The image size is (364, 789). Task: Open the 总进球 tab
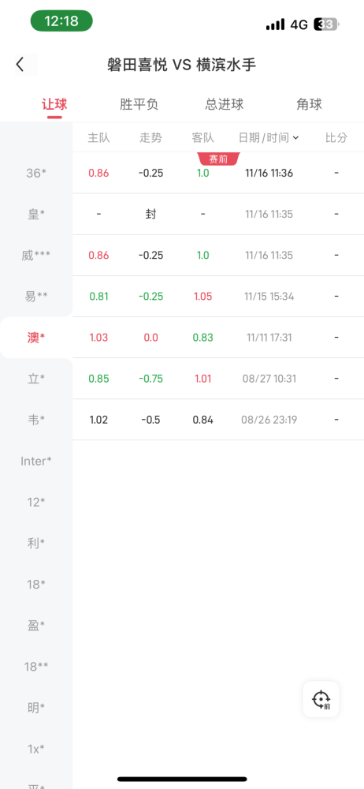click(225, 105)
